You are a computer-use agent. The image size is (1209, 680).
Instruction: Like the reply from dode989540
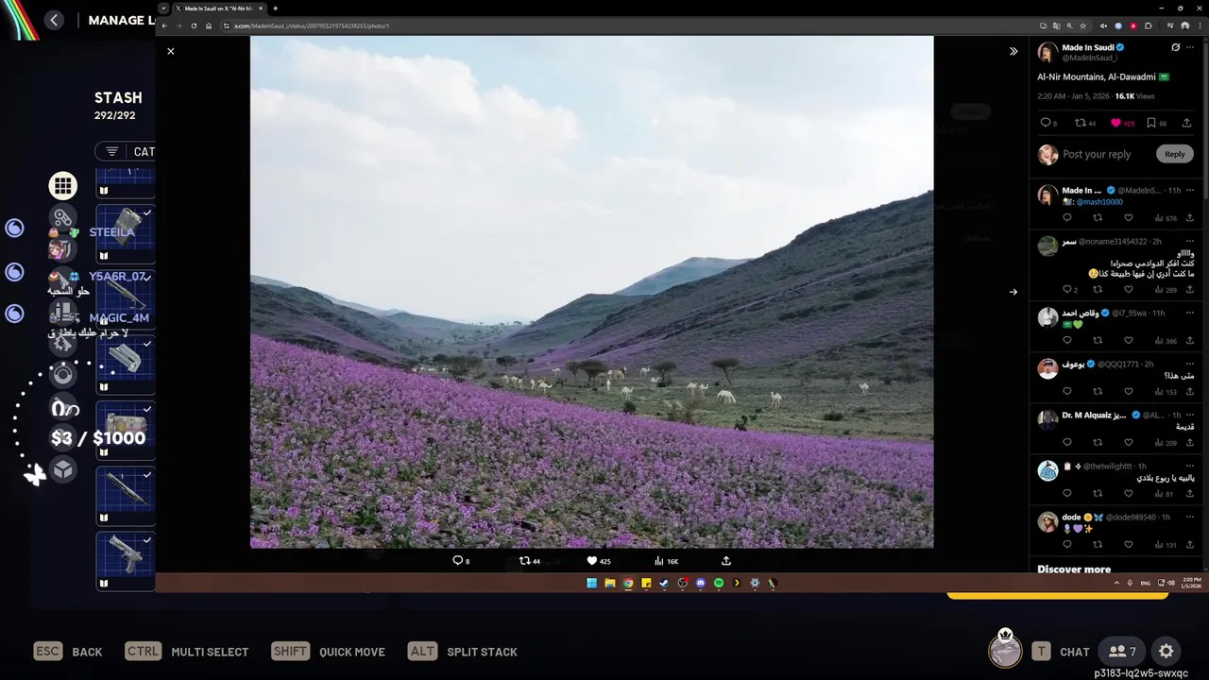click(x=1128, y=544)
